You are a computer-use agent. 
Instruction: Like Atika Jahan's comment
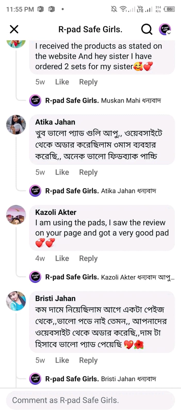[62, 172]
